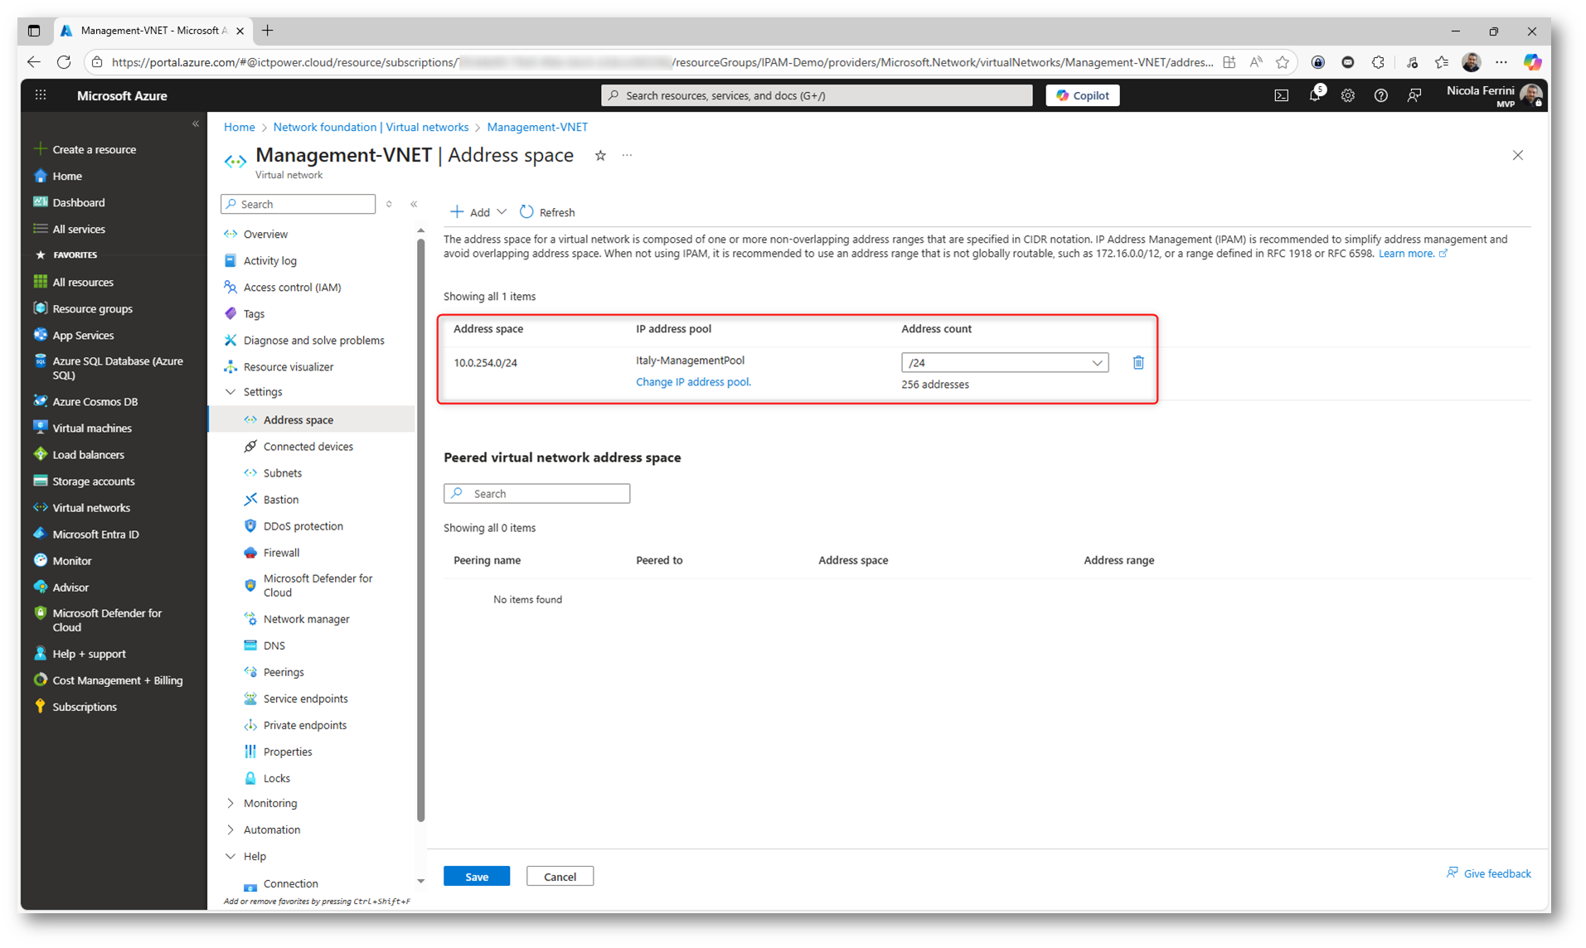Open the Cloud Shell icon
This screenshot has height=948, width=1586.
[x=1281, y=96]
